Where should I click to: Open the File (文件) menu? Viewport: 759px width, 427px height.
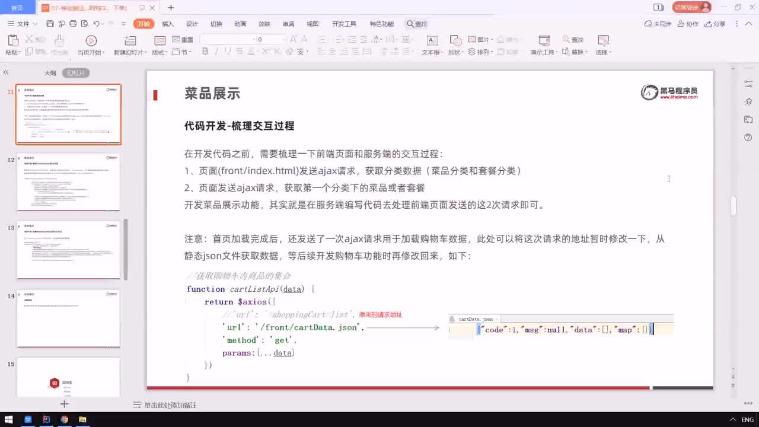(x=23, y=24)
